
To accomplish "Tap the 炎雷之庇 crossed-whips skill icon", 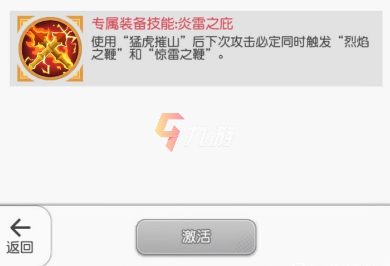I will coord(50,49).
